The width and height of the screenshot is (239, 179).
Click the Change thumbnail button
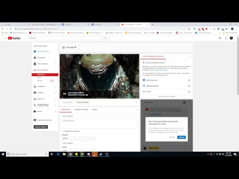[x=82, y=102]
